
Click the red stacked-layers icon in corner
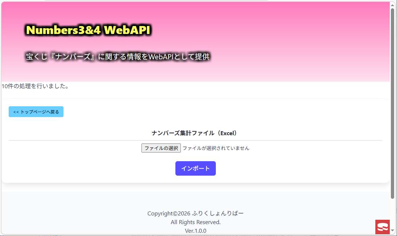tap(382, 227)
